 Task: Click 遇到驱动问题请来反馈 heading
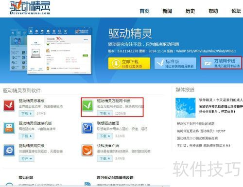coord(115,177)
